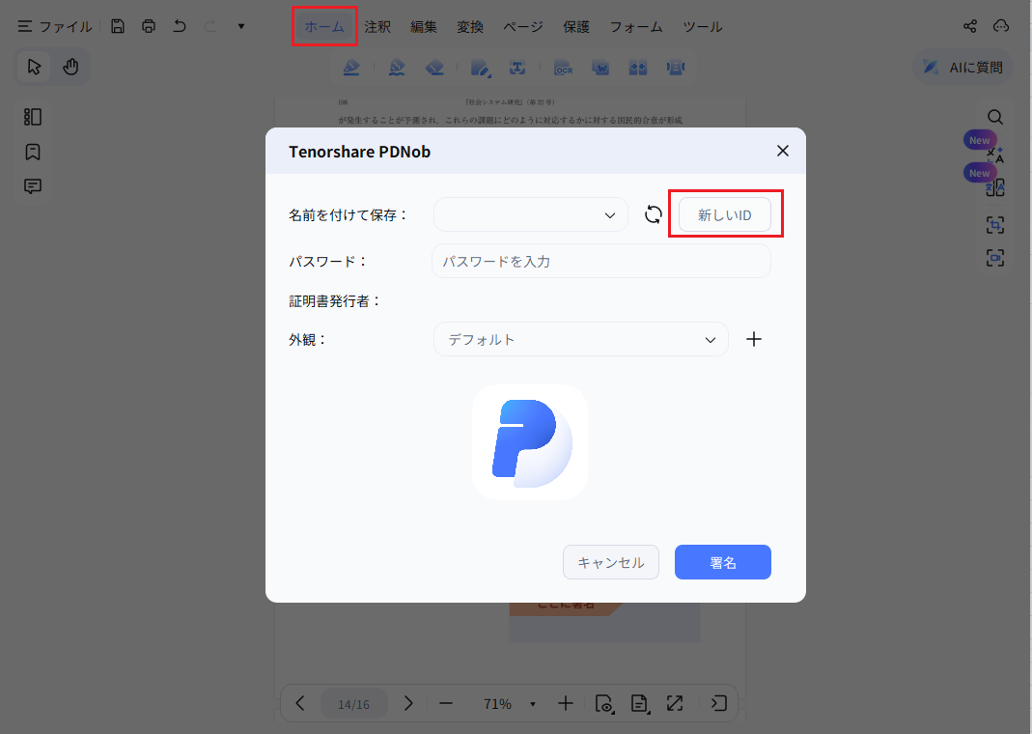Select the eraser tool
This screenshot has width=1032, height=734.
pos(434,68)
